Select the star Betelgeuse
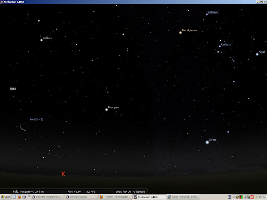The height and width of the screenshot is (200, 267). (x=180, y=32)
